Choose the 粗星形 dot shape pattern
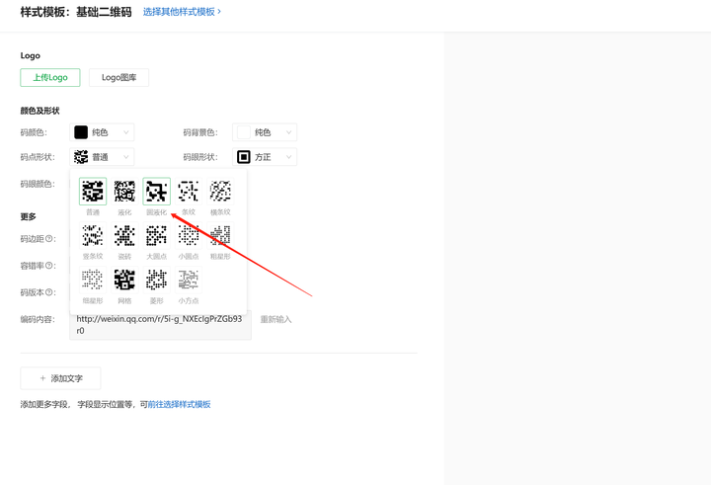This screenshot has height=485, width=711. 220,235
